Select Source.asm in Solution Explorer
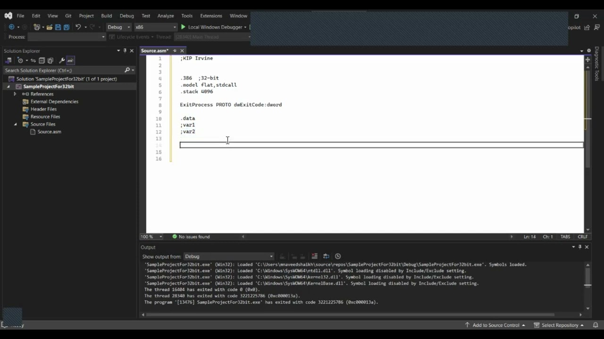 point(49,132)
